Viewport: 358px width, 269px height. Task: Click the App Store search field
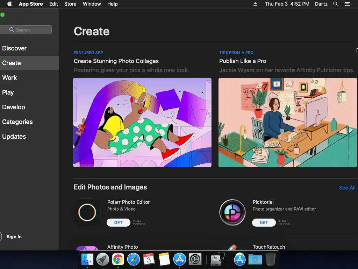click(x=26, y=30)
